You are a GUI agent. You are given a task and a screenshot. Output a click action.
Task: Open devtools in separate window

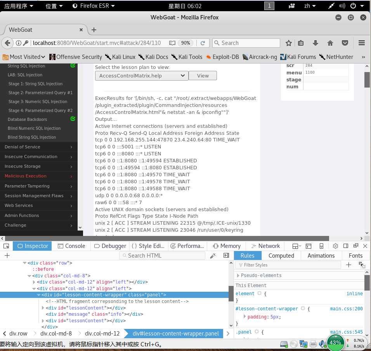355,246
